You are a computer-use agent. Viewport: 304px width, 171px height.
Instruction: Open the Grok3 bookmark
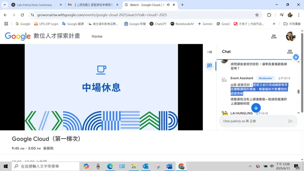(223, 24)
